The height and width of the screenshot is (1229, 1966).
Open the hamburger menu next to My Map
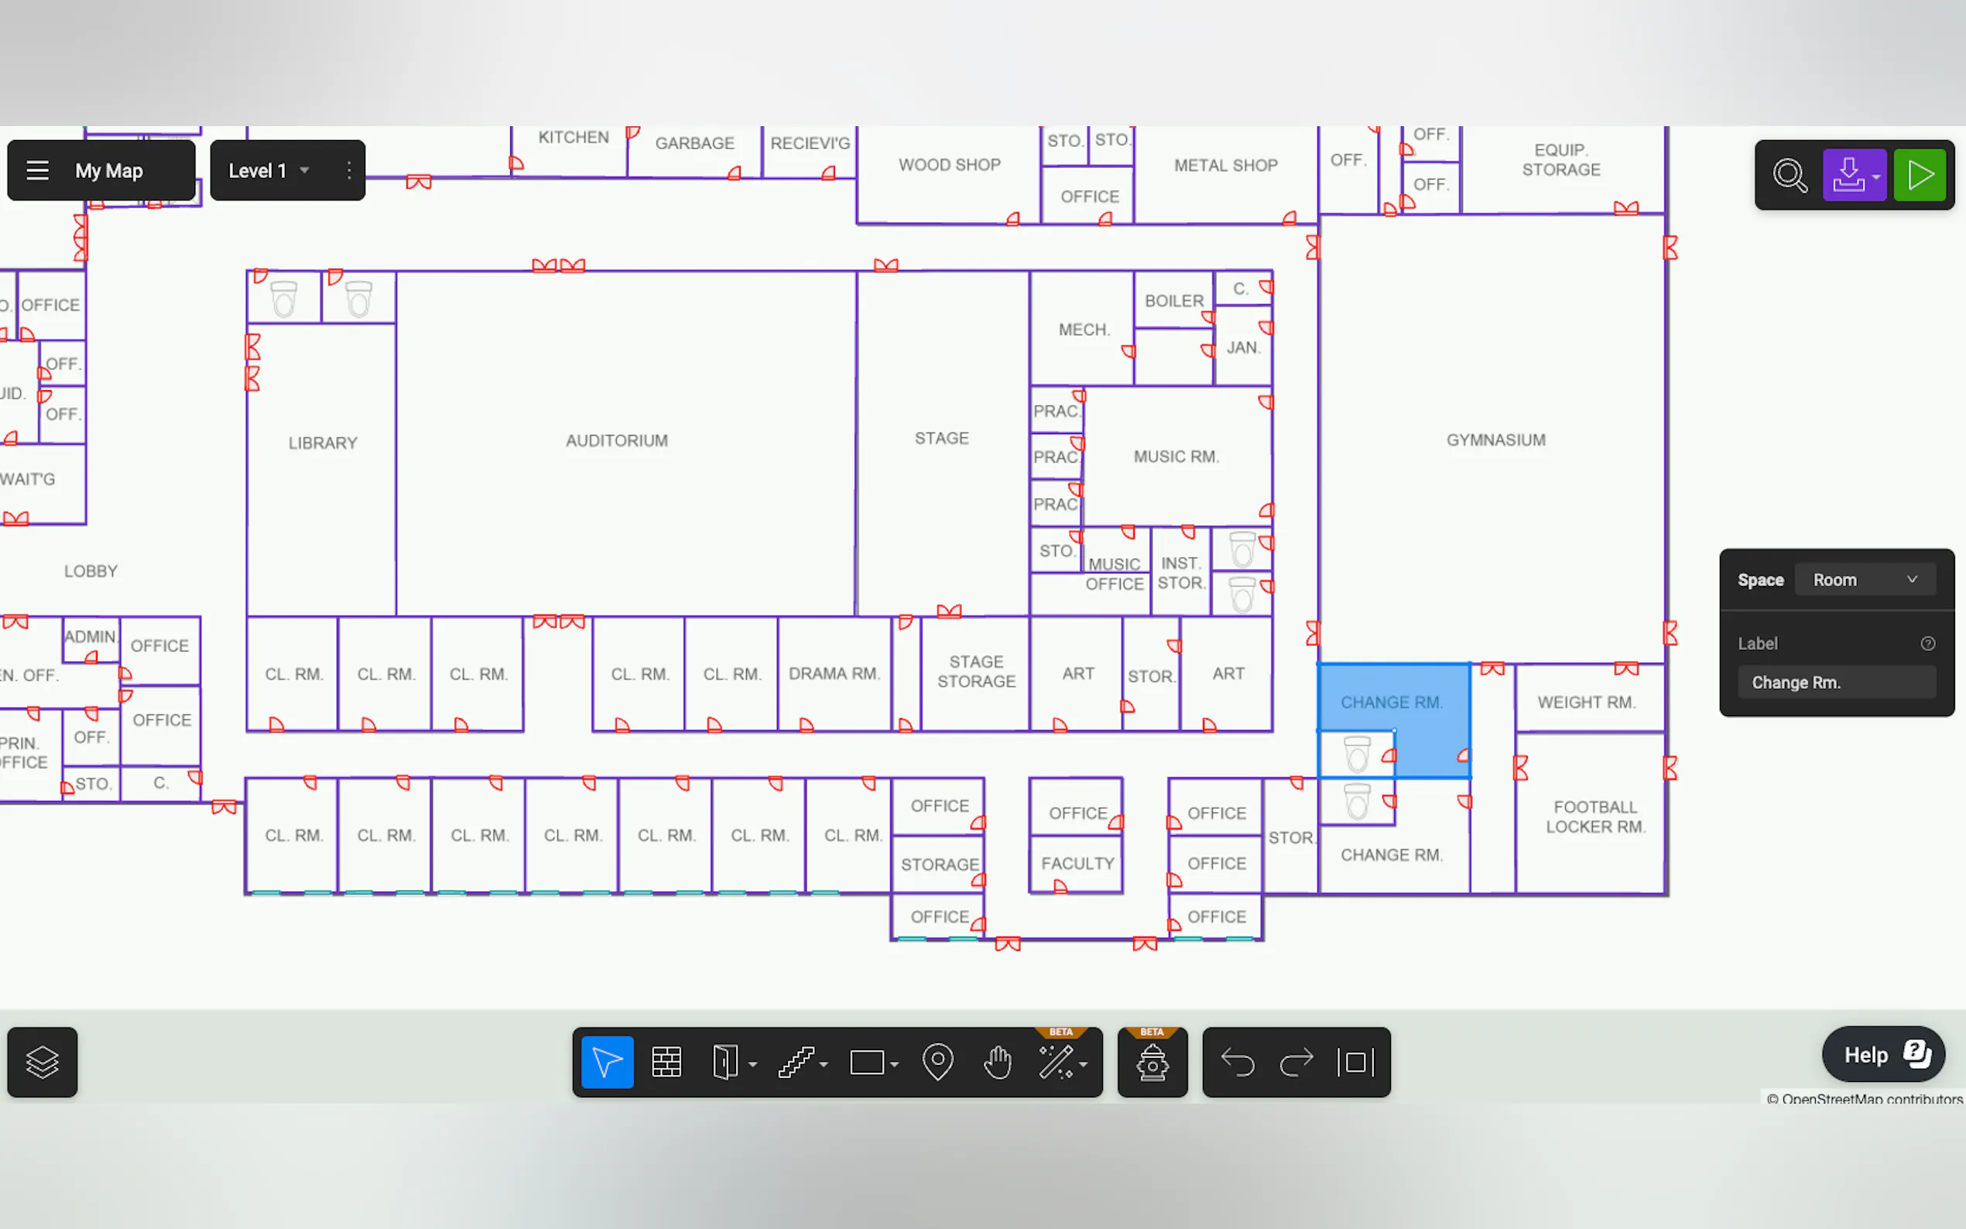pos(37,171)
